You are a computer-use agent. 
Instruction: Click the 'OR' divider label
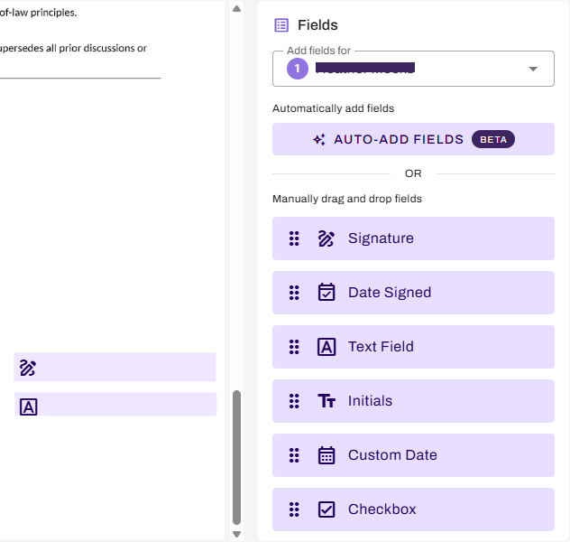tap(413, 173)
